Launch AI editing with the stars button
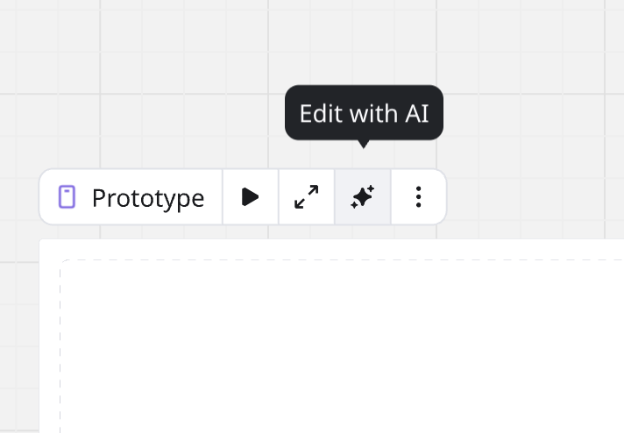Viewport: 624px width, 433px height. pyautogui.click(x=363, y=197)
